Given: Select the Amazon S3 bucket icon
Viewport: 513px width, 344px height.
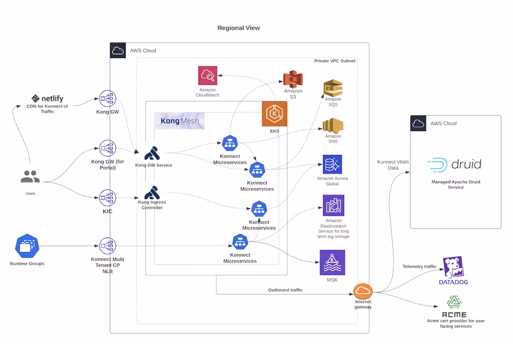Looking at the screenshot, I should pos(293,78).
